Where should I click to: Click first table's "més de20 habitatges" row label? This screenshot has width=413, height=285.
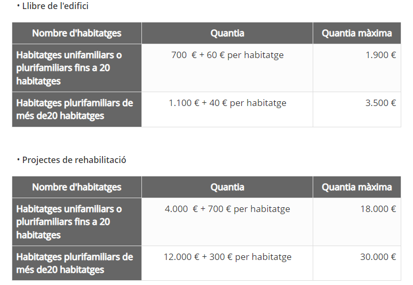(x=74, y=109)
